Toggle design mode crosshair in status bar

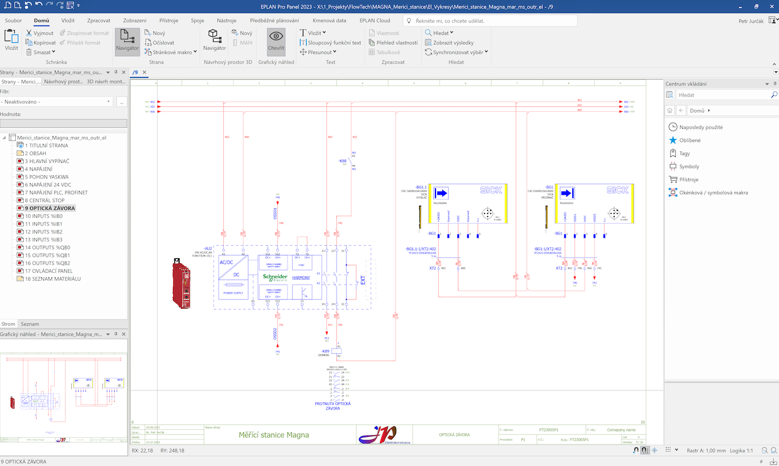tap(655, 450)
